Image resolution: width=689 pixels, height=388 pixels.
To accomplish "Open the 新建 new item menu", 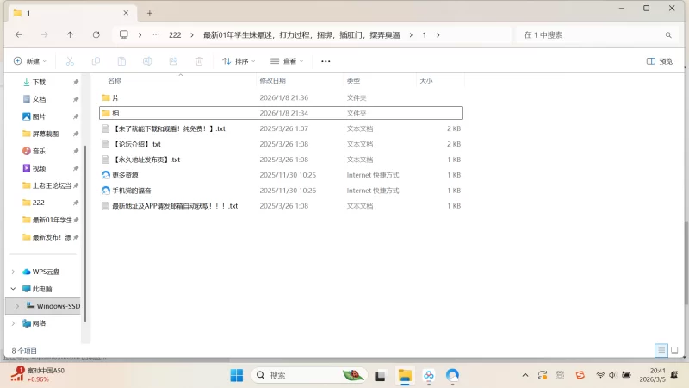I will click(x=30, y=61).
